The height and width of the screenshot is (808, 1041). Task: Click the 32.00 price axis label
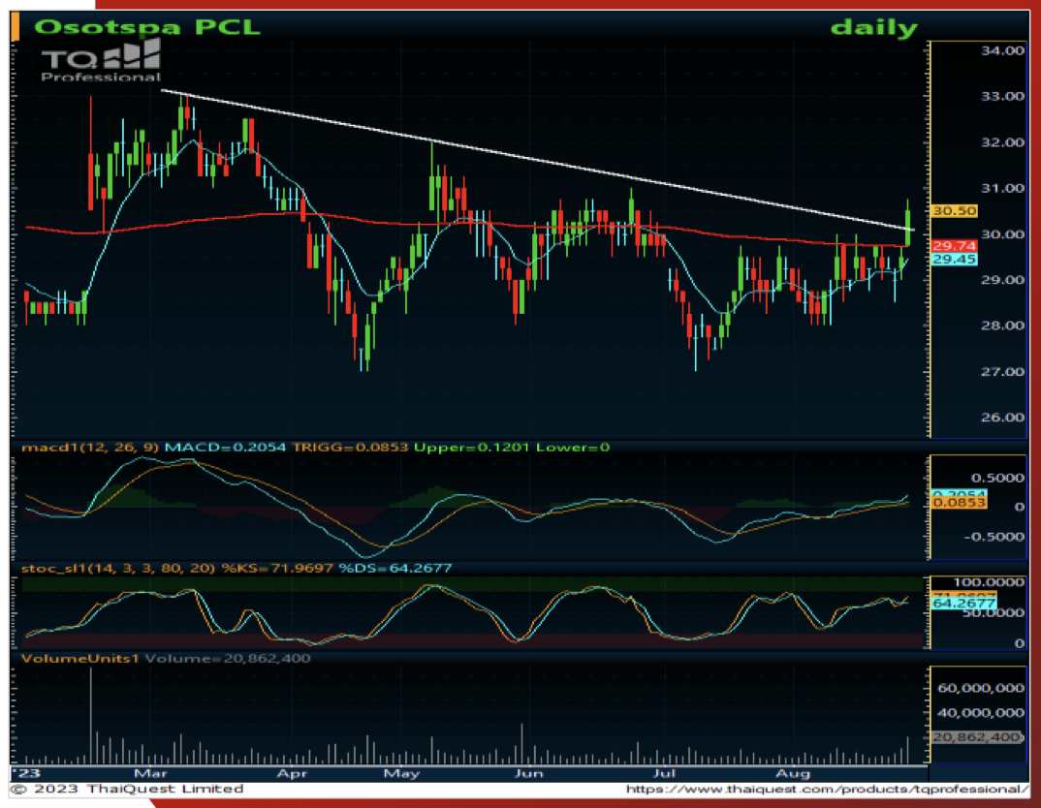1002,142
